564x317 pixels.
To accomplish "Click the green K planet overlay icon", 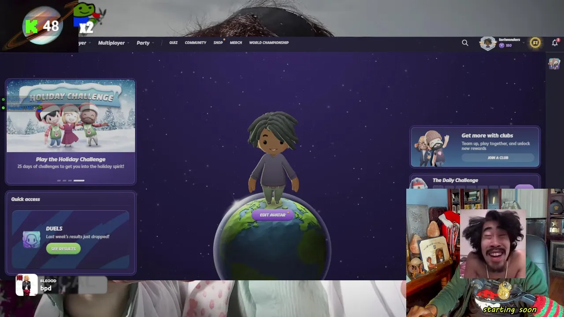I will tap(42, 26).
